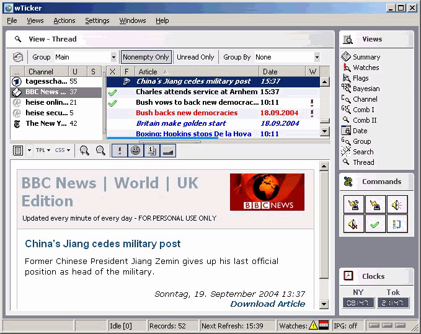Toggle read checkmark on Bush vows row
The width and height of the screenshot is (421, 334).
point(112,103)
